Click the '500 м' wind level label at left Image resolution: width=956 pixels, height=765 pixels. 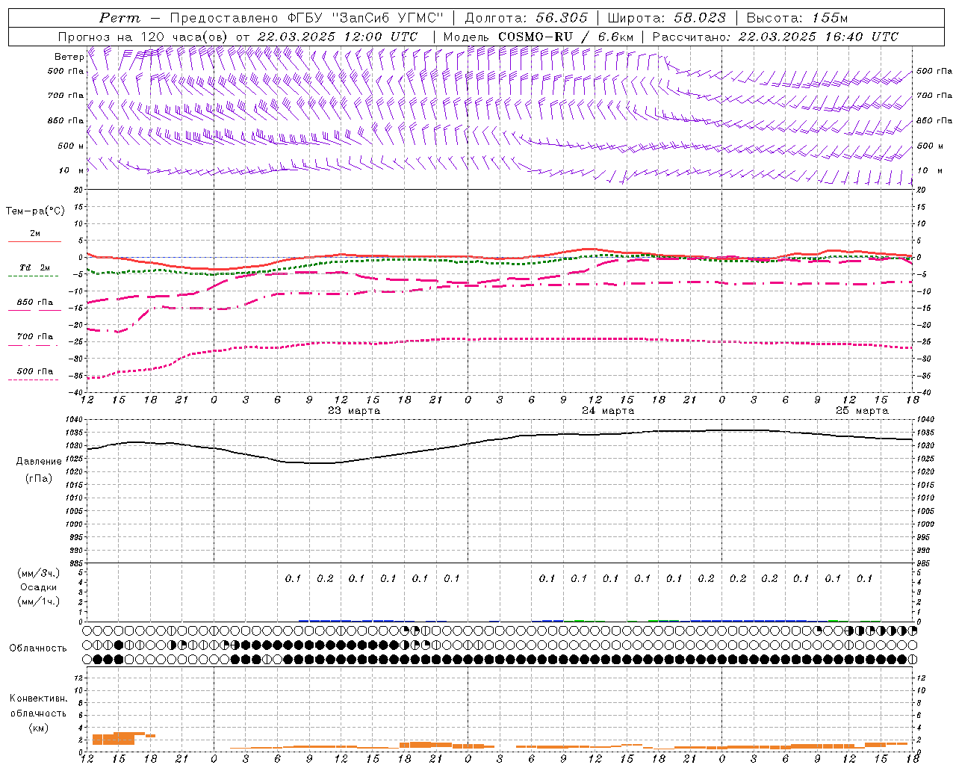tap(71, 146)
